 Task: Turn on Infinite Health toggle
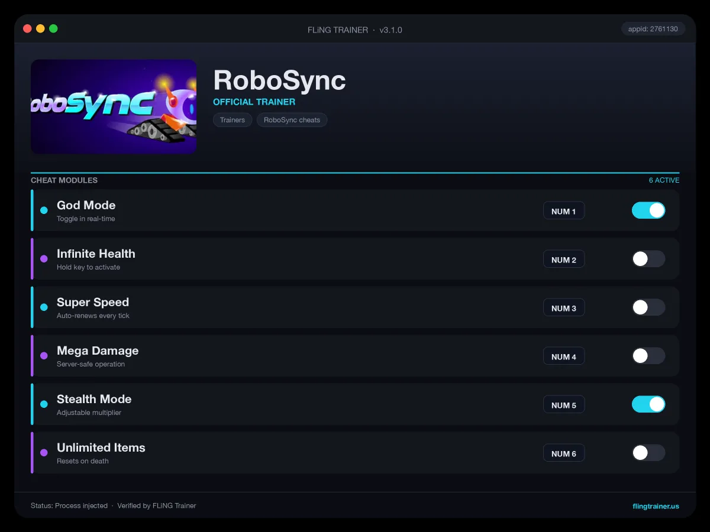coord(648,259)
